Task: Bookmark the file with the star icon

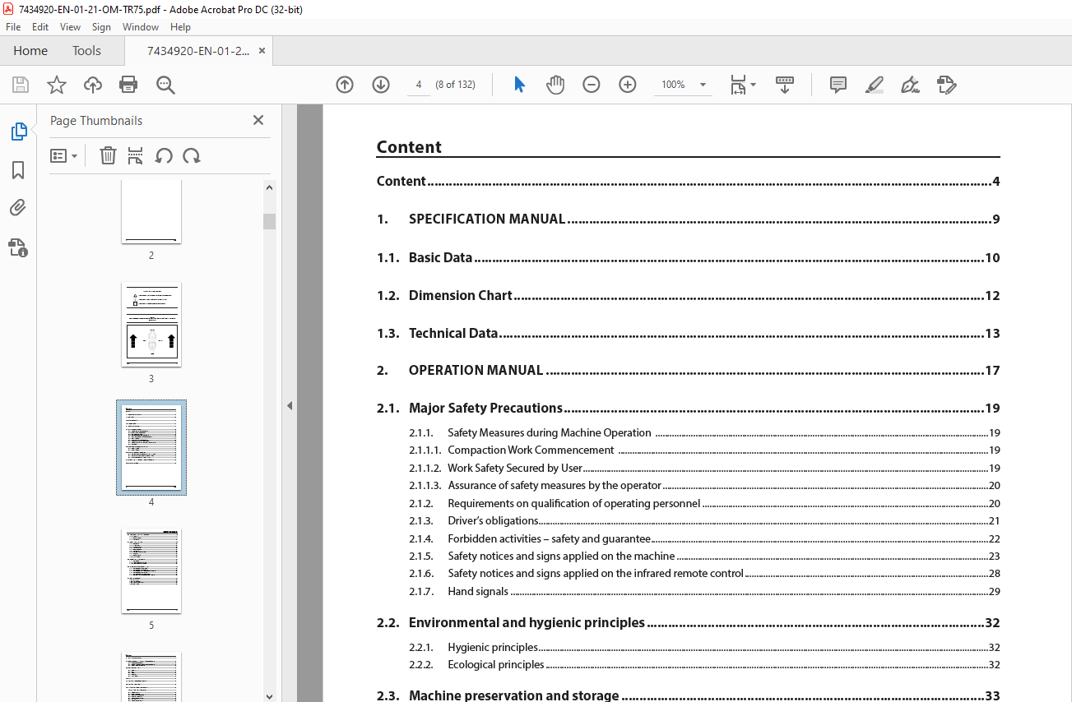Action: pos(57,85)
